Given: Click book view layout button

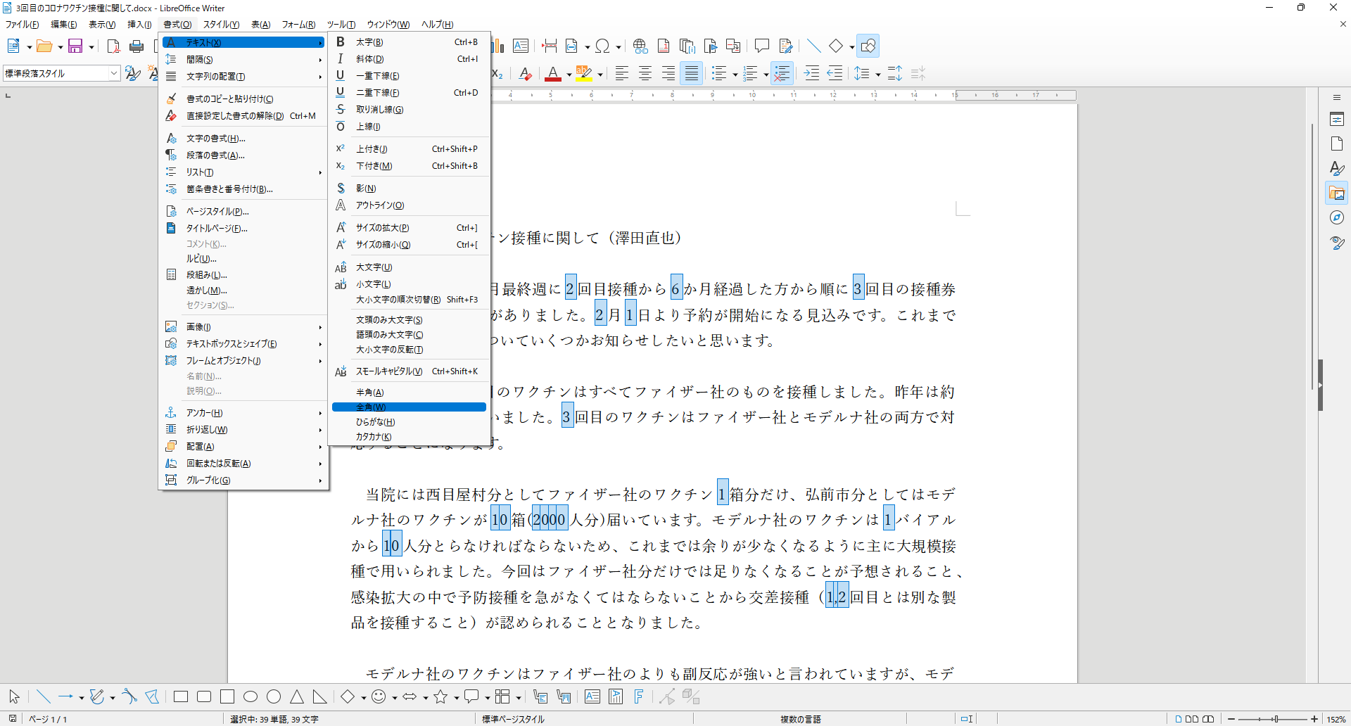Looking at the screenshot, I should point(1208,719).
